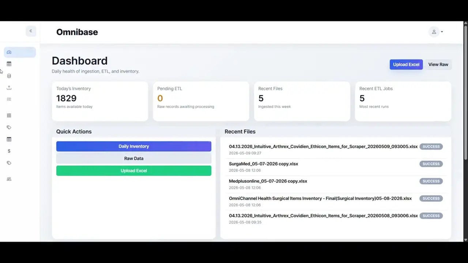Image resolution: width=468 pixels, height=263 pixels.
Task: Choose Raw Data in Quick Actions
Action: point(134,159)
